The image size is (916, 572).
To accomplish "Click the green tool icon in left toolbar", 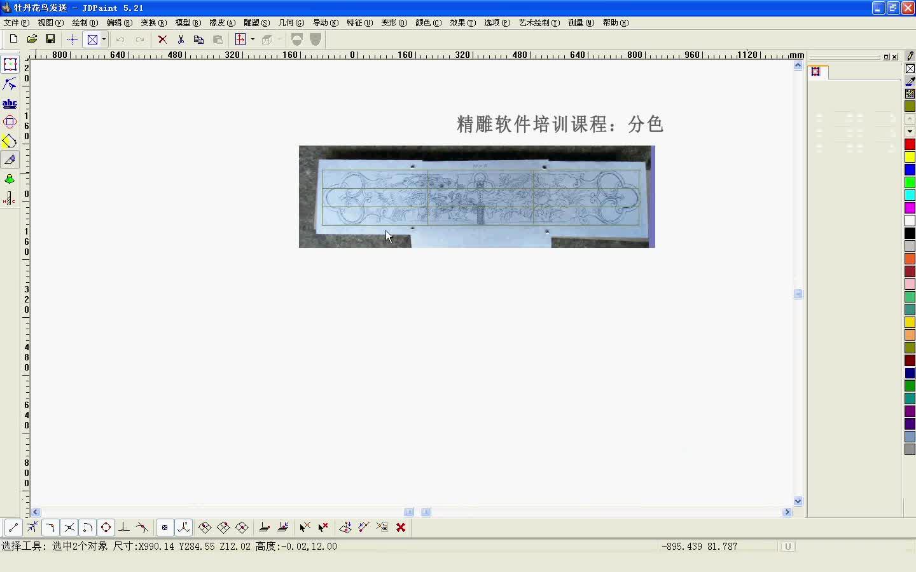I will tap(10, 180).
